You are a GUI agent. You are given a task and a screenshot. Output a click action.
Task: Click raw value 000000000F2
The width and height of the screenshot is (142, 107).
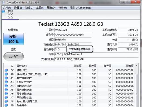pos(125,90)
